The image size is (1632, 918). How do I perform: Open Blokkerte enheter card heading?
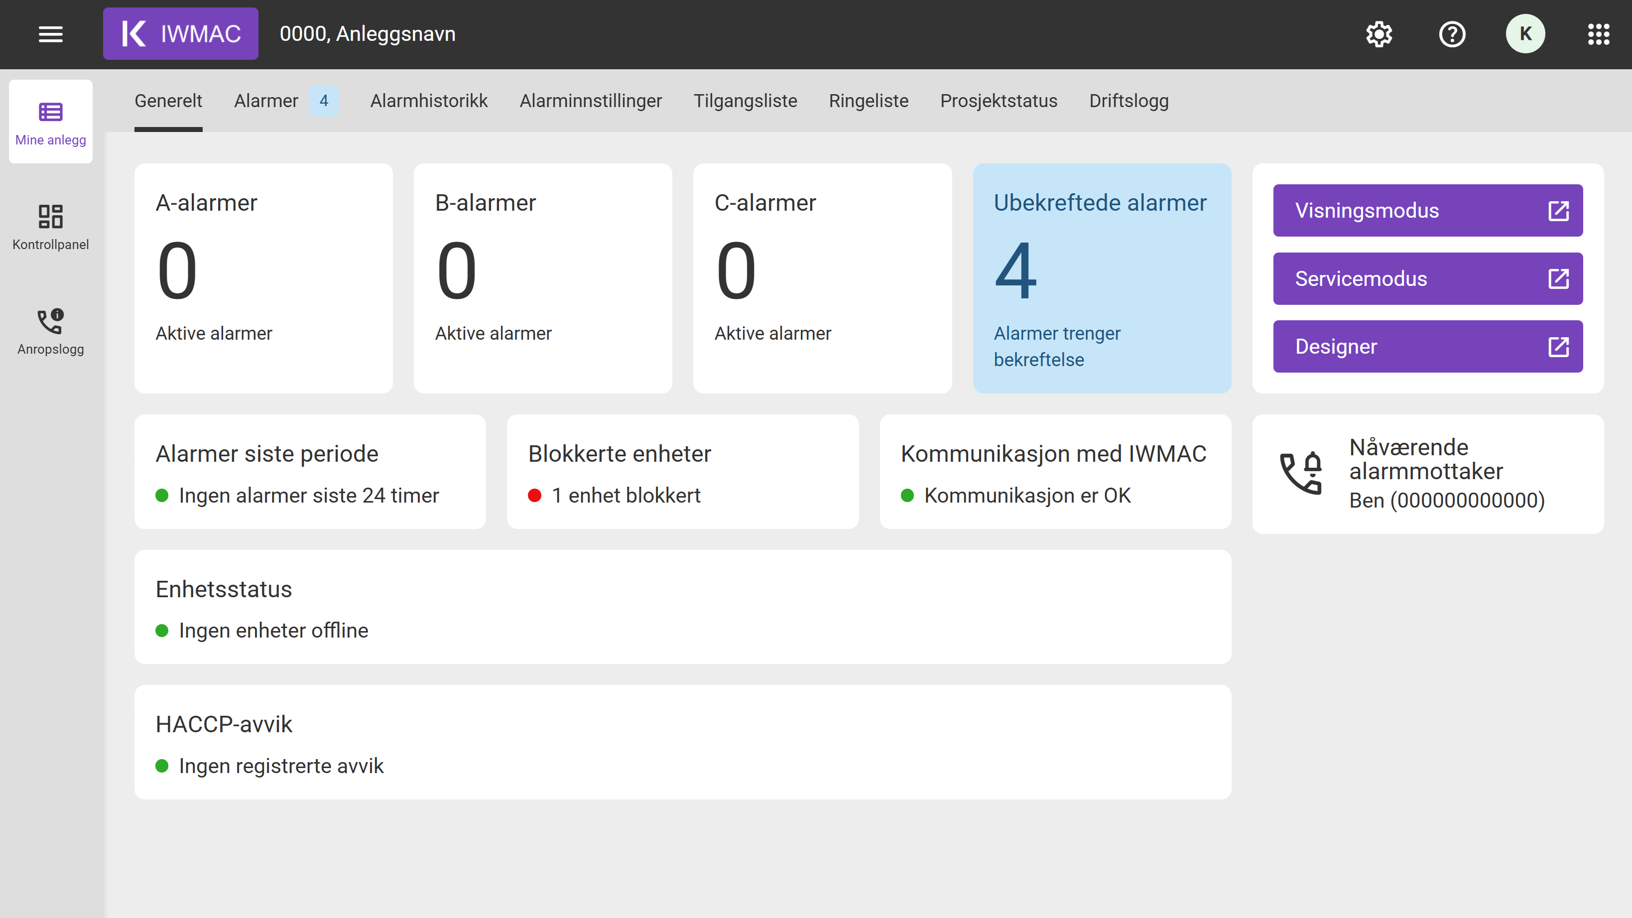[620, 454]
